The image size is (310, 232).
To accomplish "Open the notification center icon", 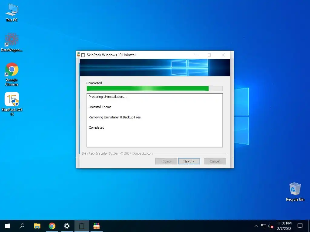I will (300, 226).
